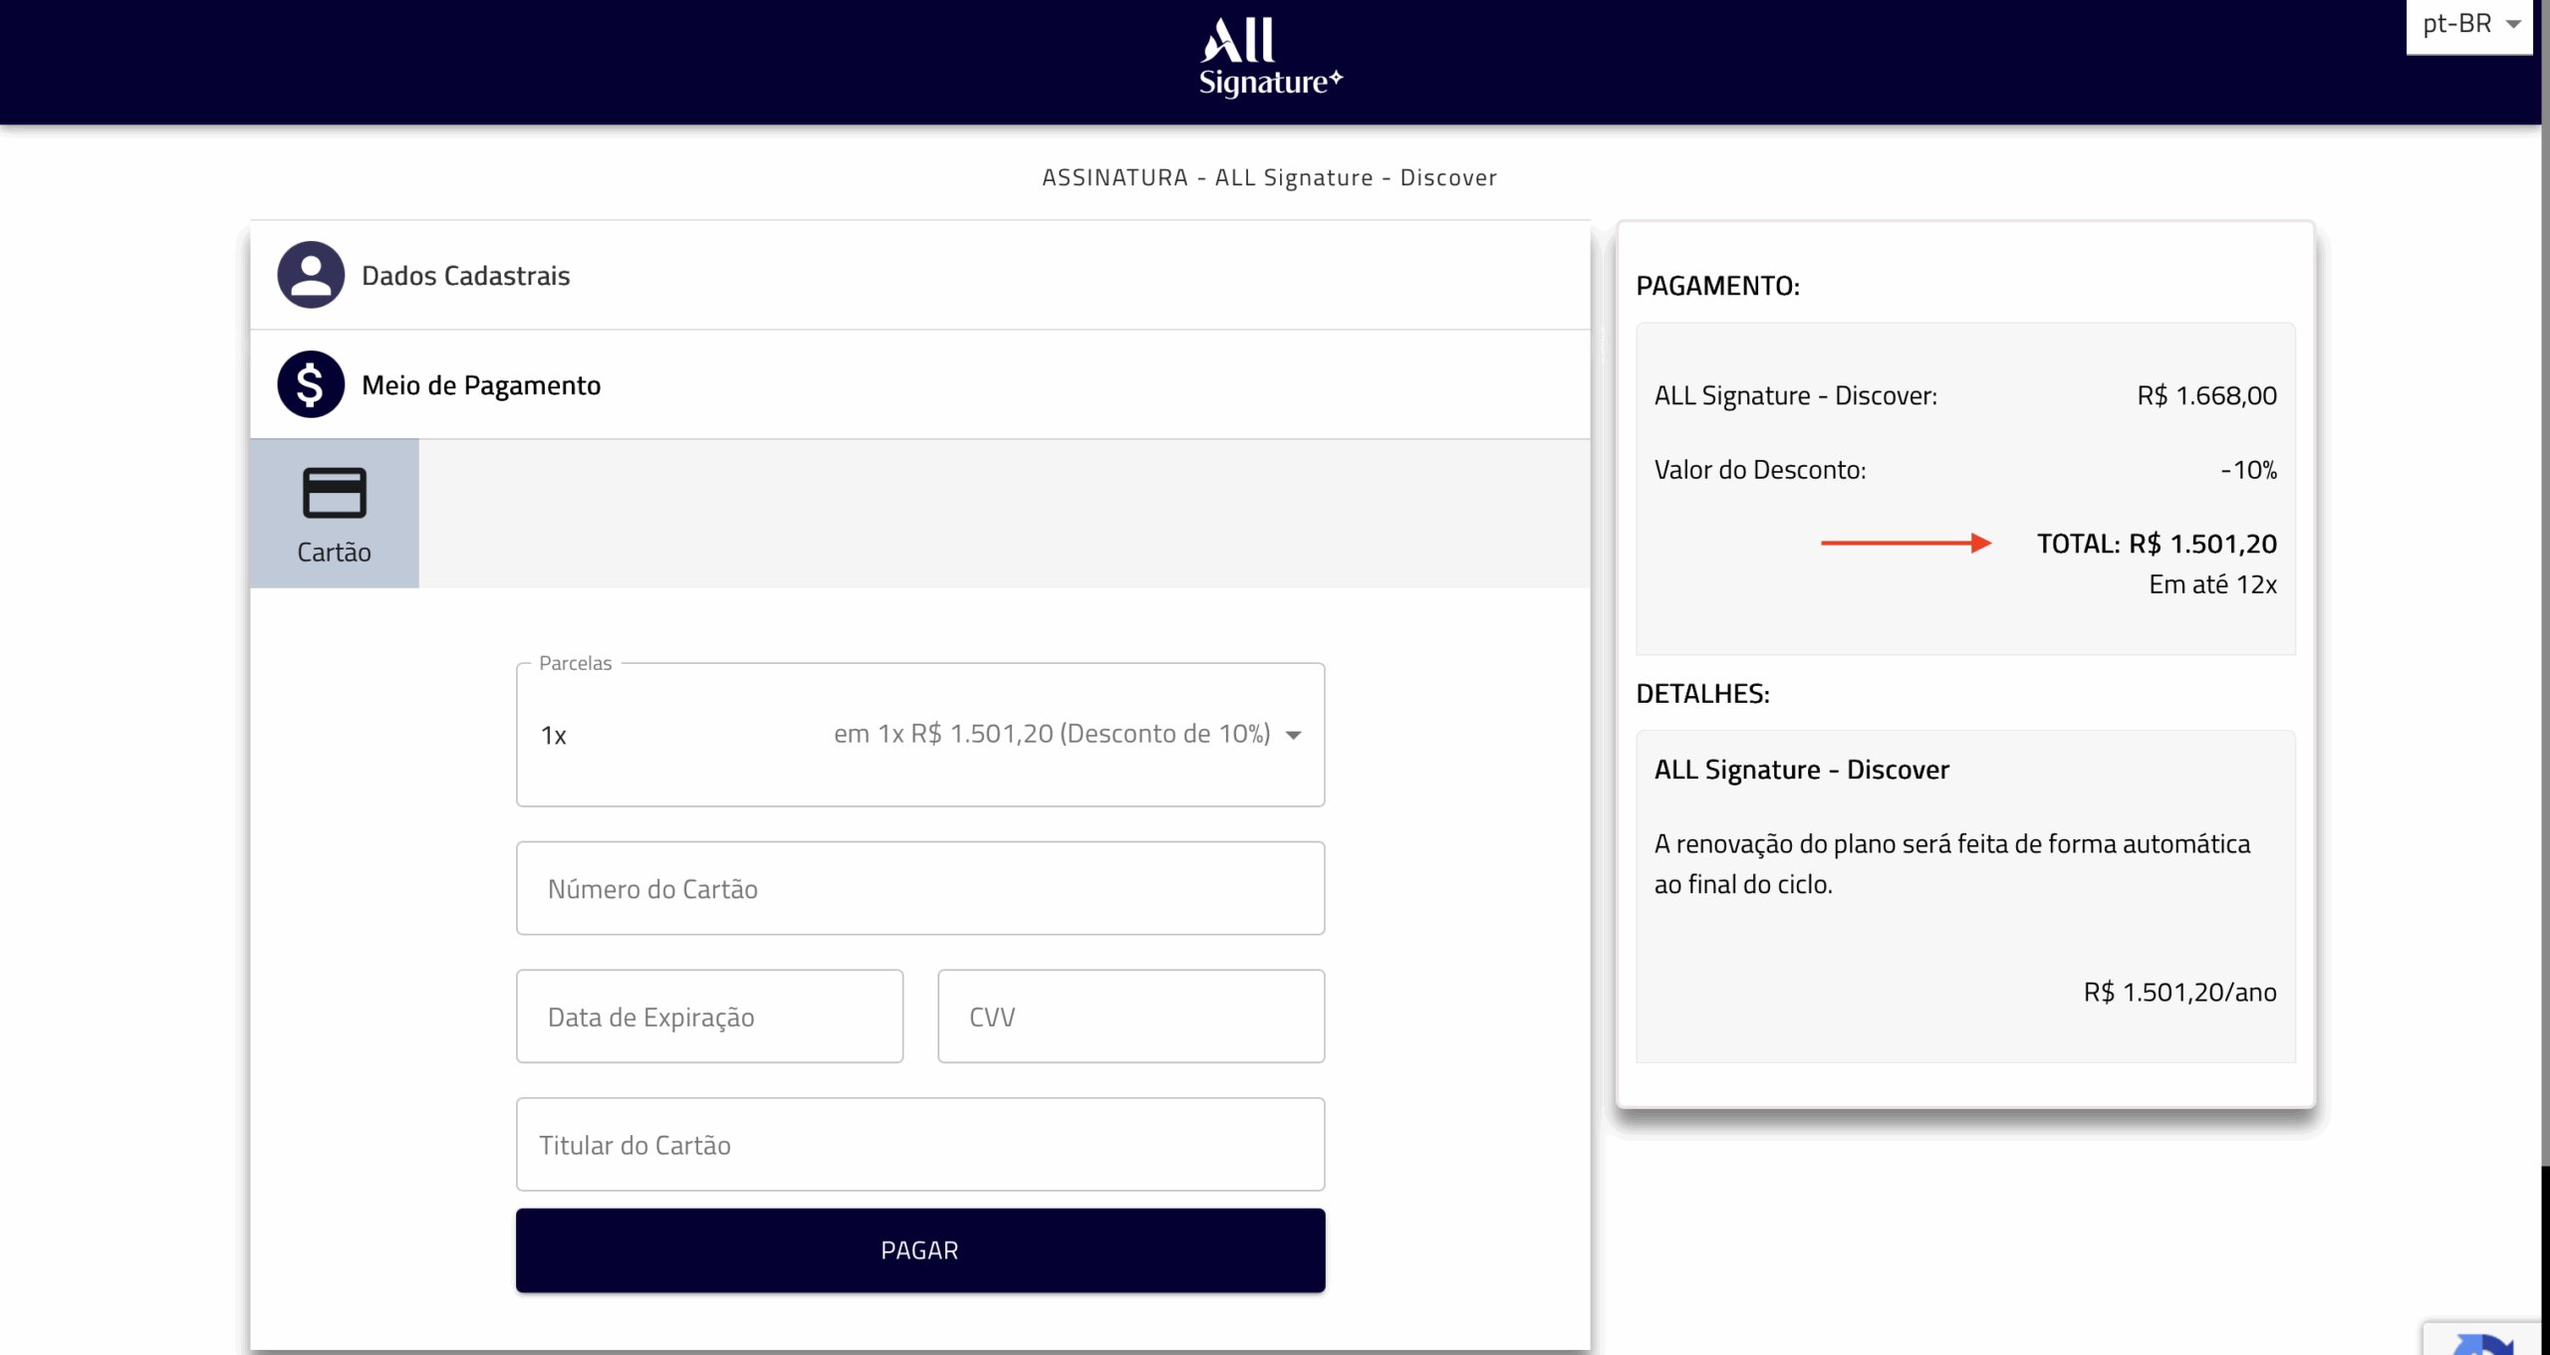The image size is (2550, 1355).
Task: Click the ALL Signature logo
Action: point(1270,57)
